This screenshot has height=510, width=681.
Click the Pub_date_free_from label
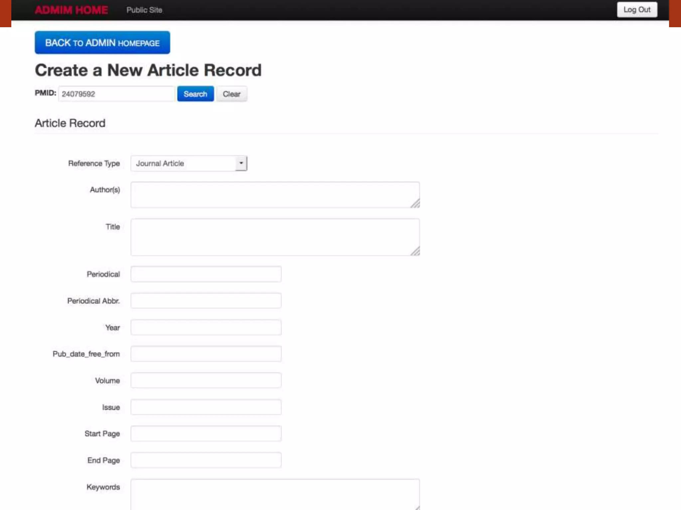pos(86,354)
